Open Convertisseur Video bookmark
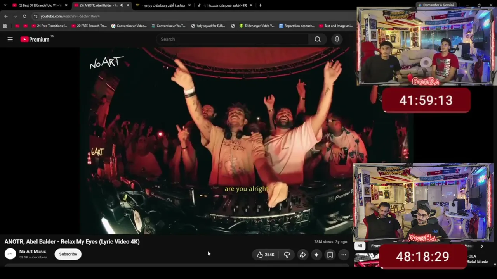497x279 pixels. (x=129, y=26)
